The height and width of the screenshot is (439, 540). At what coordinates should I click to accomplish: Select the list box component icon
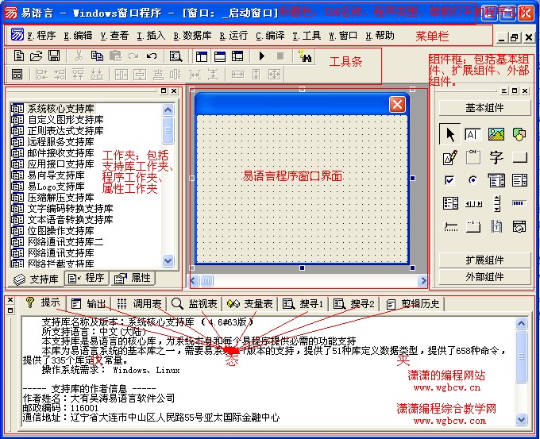click(519, 180)
